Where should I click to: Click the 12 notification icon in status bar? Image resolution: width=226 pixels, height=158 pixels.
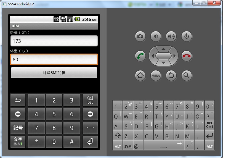(x=56, y=19)
